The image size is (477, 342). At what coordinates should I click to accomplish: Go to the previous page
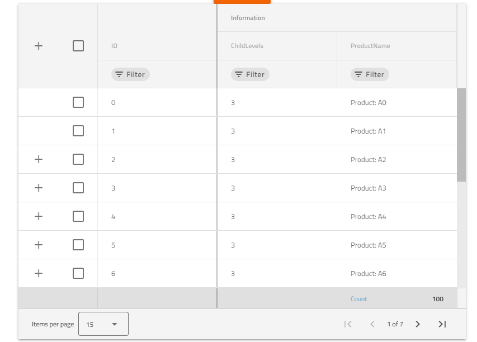[x=372, y=324]
